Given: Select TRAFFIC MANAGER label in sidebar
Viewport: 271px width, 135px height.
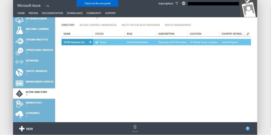Looking at the screenshot, I should (36, 71).
